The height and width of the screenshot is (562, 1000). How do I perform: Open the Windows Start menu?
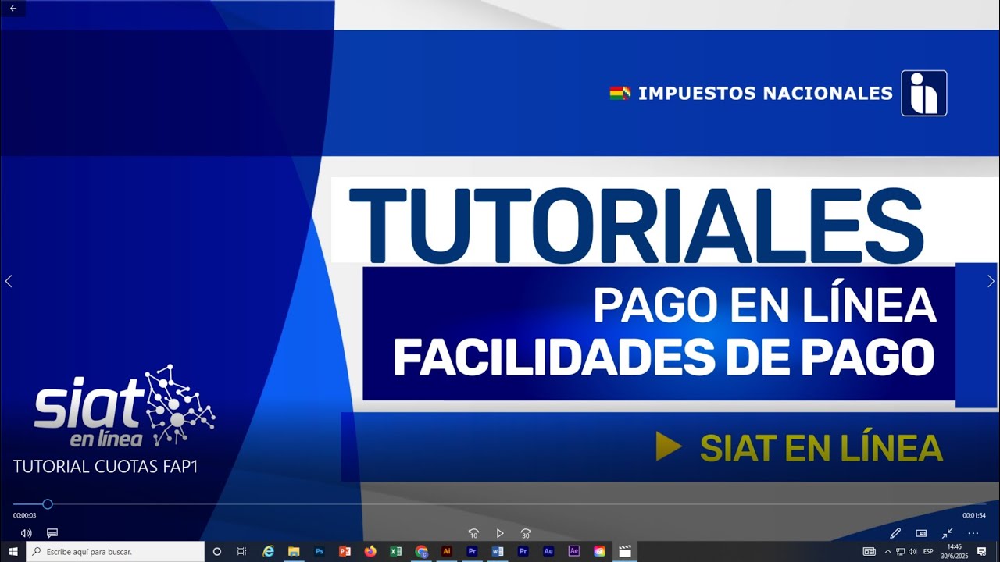[13, 551]
